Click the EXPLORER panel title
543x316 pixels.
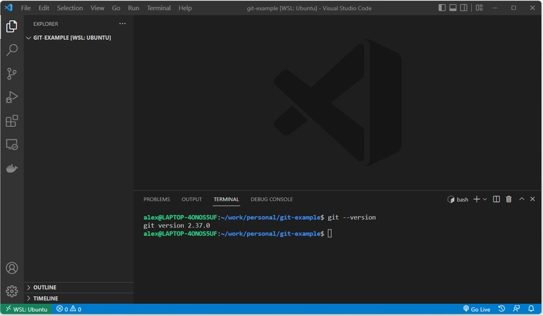45,24
